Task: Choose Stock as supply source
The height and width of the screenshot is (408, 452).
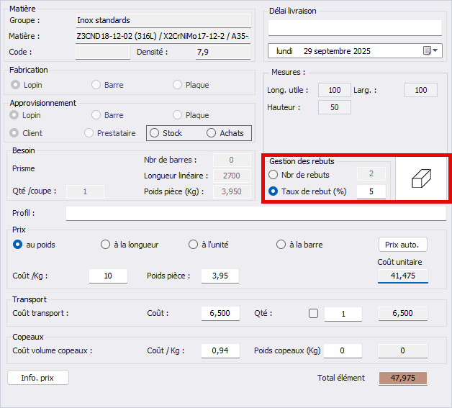Action: point(155,133)
